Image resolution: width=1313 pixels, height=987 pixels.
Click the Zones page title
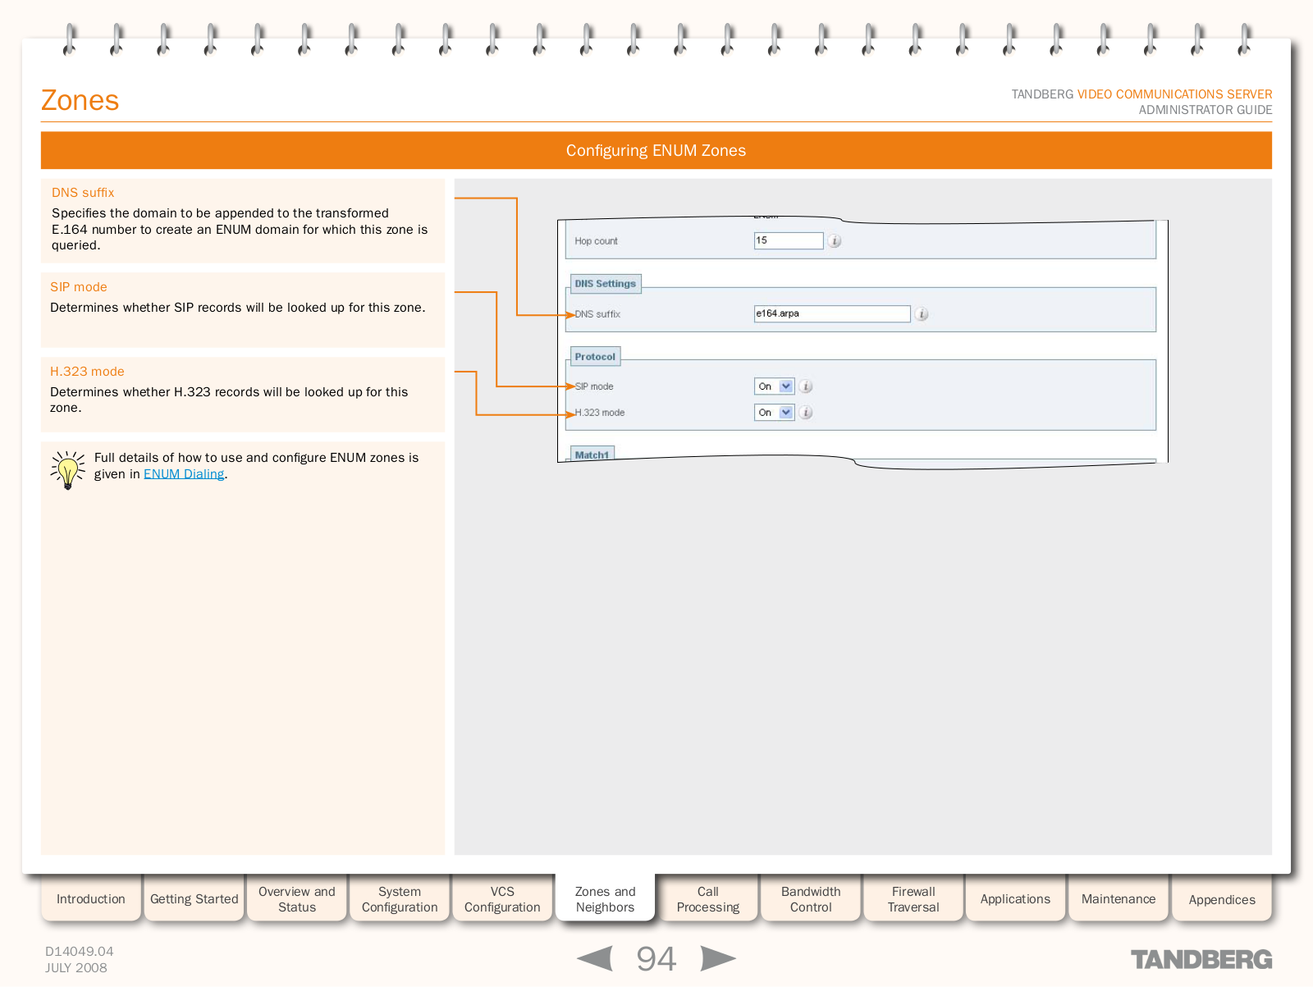[x=80, y=100]
